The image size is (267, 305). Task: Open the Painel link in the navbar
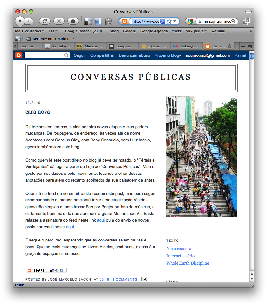pyautogui.click(x=240, y=55)
